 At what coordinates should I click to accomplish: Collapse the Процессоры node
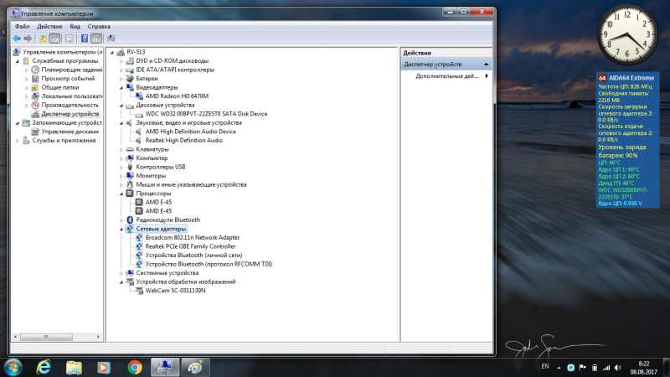tap(123, 194)
